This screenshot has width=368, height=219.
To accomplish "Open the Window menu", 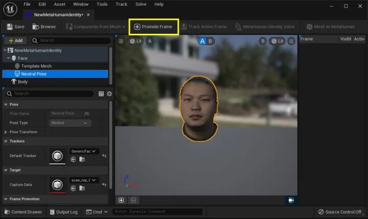I will pos(81,4).
